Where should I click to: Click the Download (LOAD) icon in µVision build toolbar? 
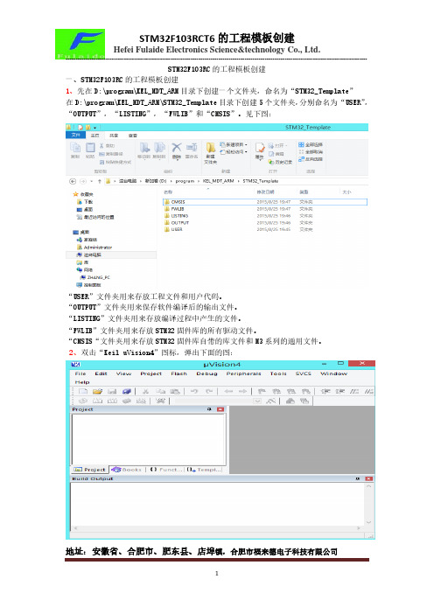160,401
